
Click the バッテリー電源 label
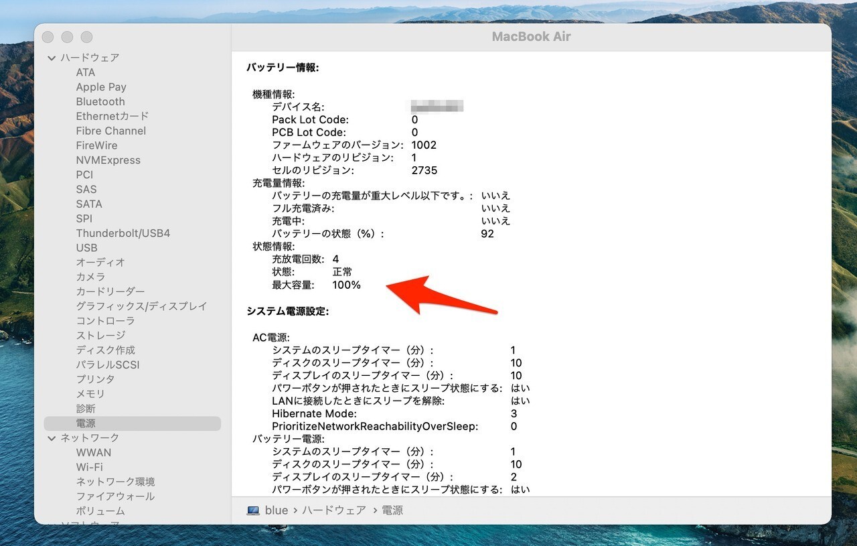point(289,439)
